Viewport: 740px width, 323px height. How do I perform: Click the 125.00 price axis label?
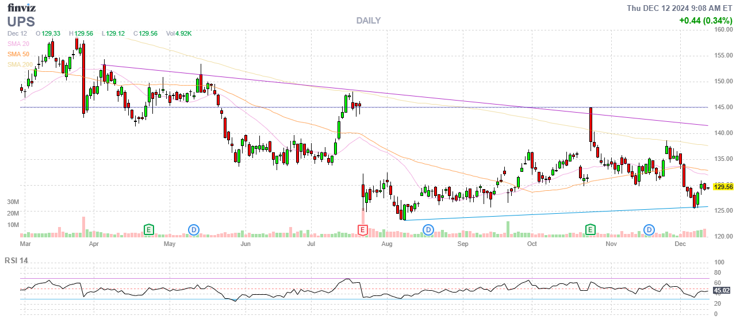pyautogui.click(x=722, y=211)
